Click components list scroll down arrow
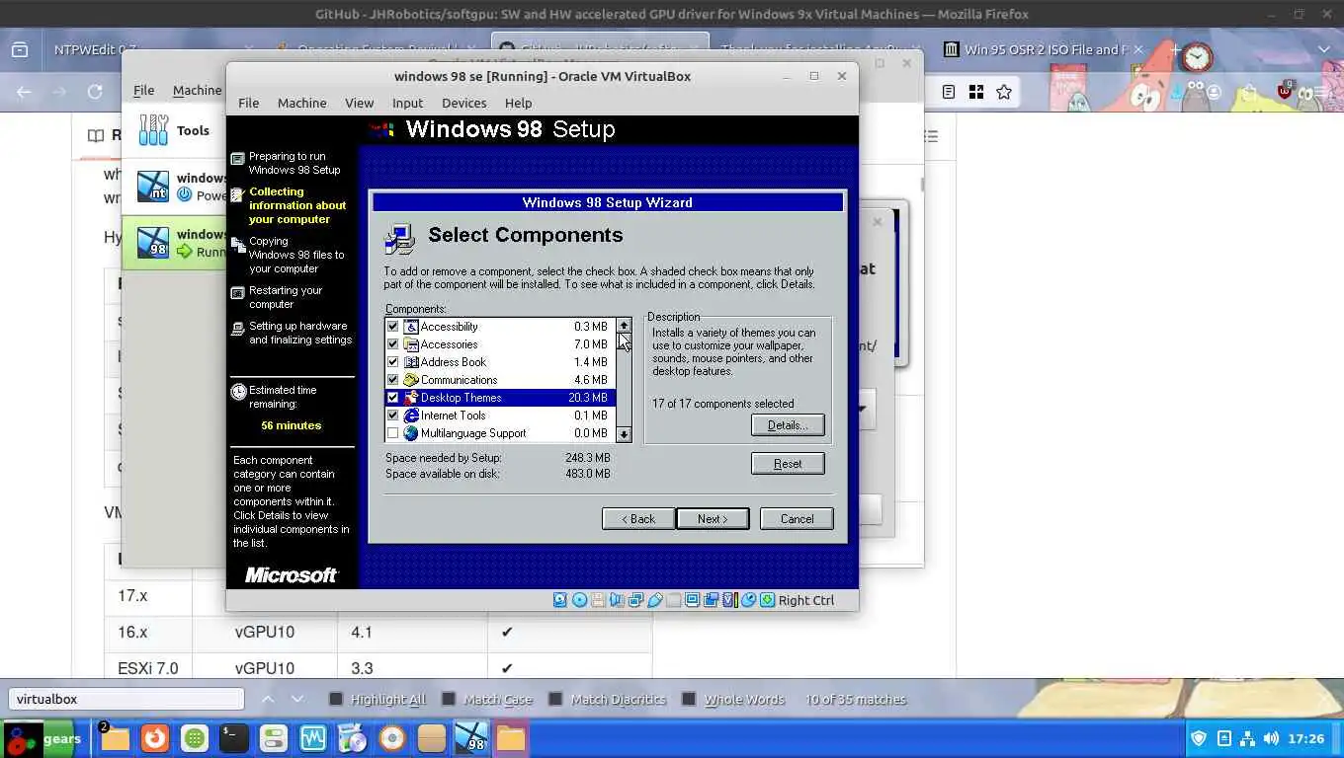Viewport: 1344px width, 758px height. [x=624, y=434]
